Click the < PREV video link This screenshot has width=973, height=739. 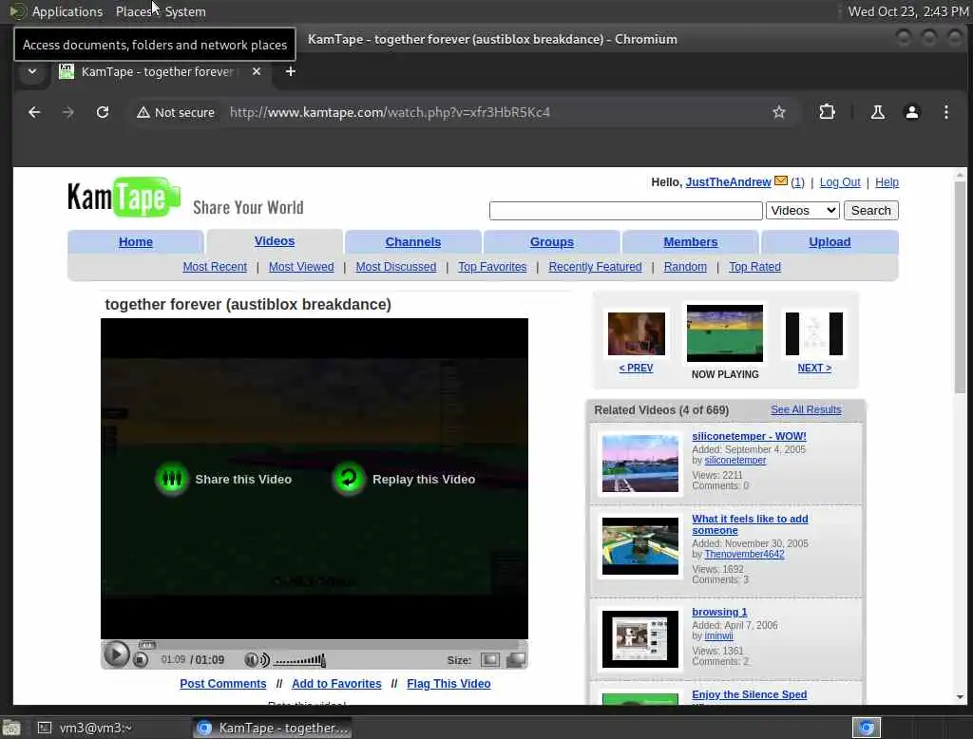point(636,368)
